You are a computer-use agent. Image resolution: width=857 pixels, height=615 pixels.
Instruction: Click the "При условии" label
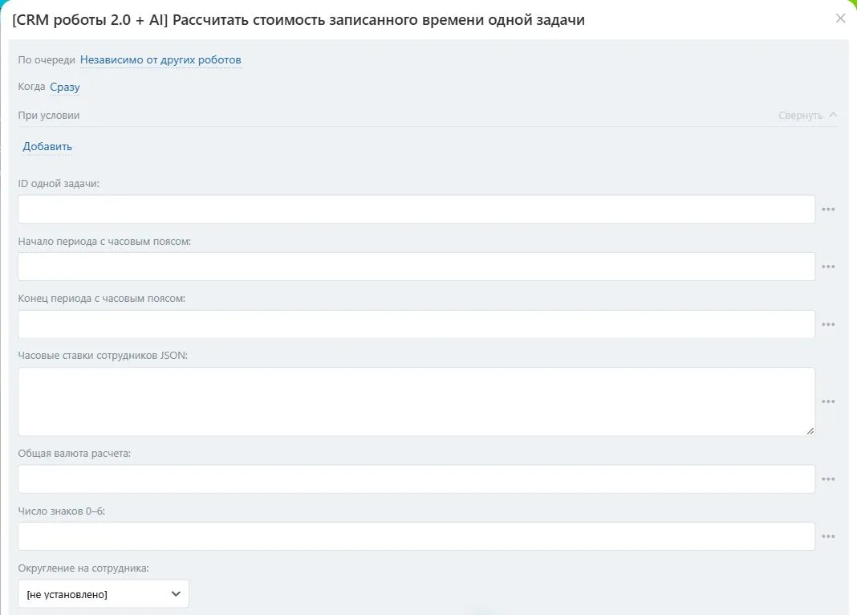tap(49, 116)
